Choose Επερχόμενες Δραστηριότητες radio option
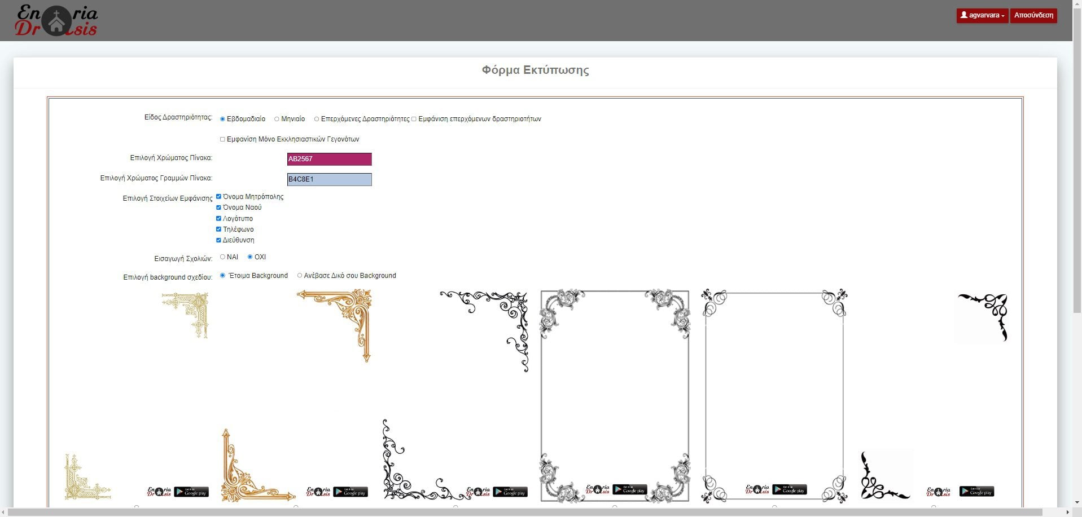This screenshot has width=1082, height=517. pos(317,119)
